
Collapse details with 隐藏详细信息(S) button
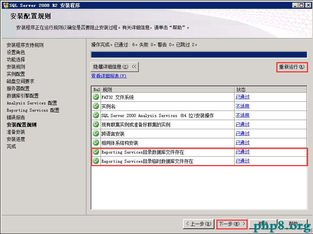tap(115, 67)
